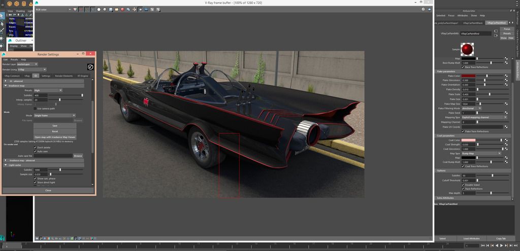Screen dimensions: 520x251
Task: Click map button beside Flake UV Coords
Action: (506, 127)
